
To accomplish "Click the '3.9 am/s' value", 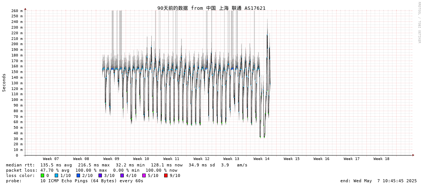I will pyautogui.click(x=234, y=165).
